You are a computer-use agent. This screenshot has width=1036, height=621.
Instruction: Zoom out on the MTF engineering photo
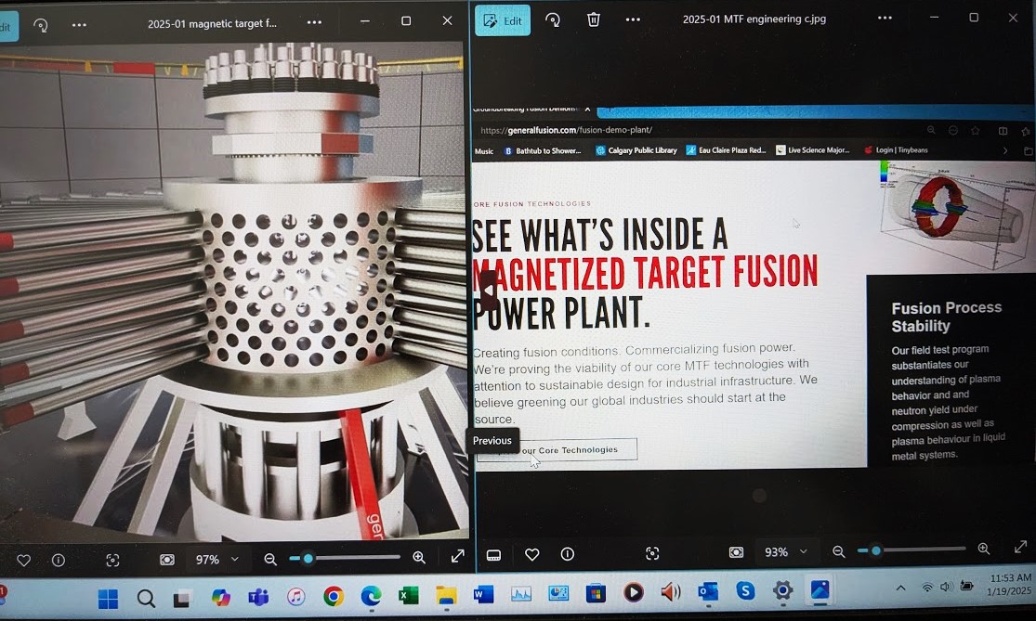pos(839,551)
